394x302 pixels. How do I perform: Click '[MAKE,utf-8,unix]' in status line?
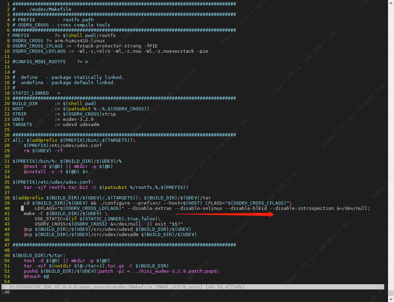[178, 287]
